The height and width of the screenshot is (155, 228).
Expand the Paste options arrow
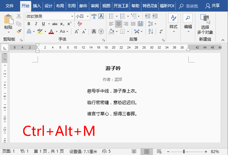(x=9, y=32)
